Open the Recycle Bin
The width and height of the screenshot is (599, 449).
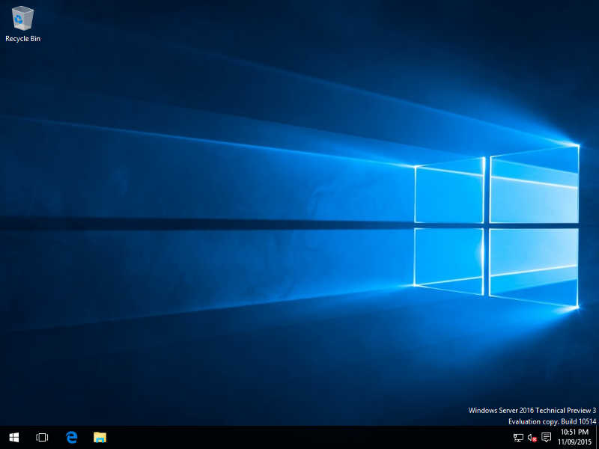[22, 19]
